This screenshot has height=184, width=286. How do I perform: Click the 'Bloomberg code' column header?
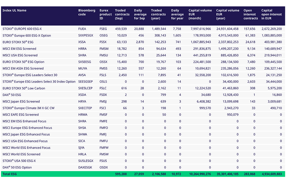[x=87, y=13]
